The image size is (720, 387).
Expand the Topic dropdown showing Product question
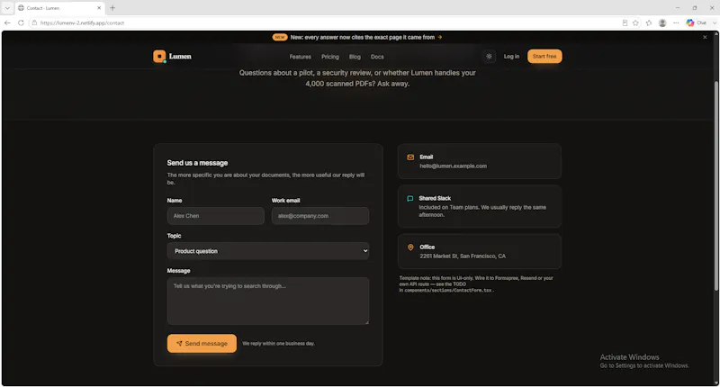point(268,251)
